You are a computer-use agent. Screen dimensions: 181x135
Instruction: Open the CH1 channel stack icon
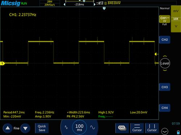(x=122, y=128)
